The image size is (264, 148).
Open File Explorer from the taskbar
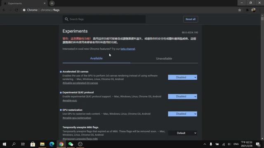click(x=42, y=144)
